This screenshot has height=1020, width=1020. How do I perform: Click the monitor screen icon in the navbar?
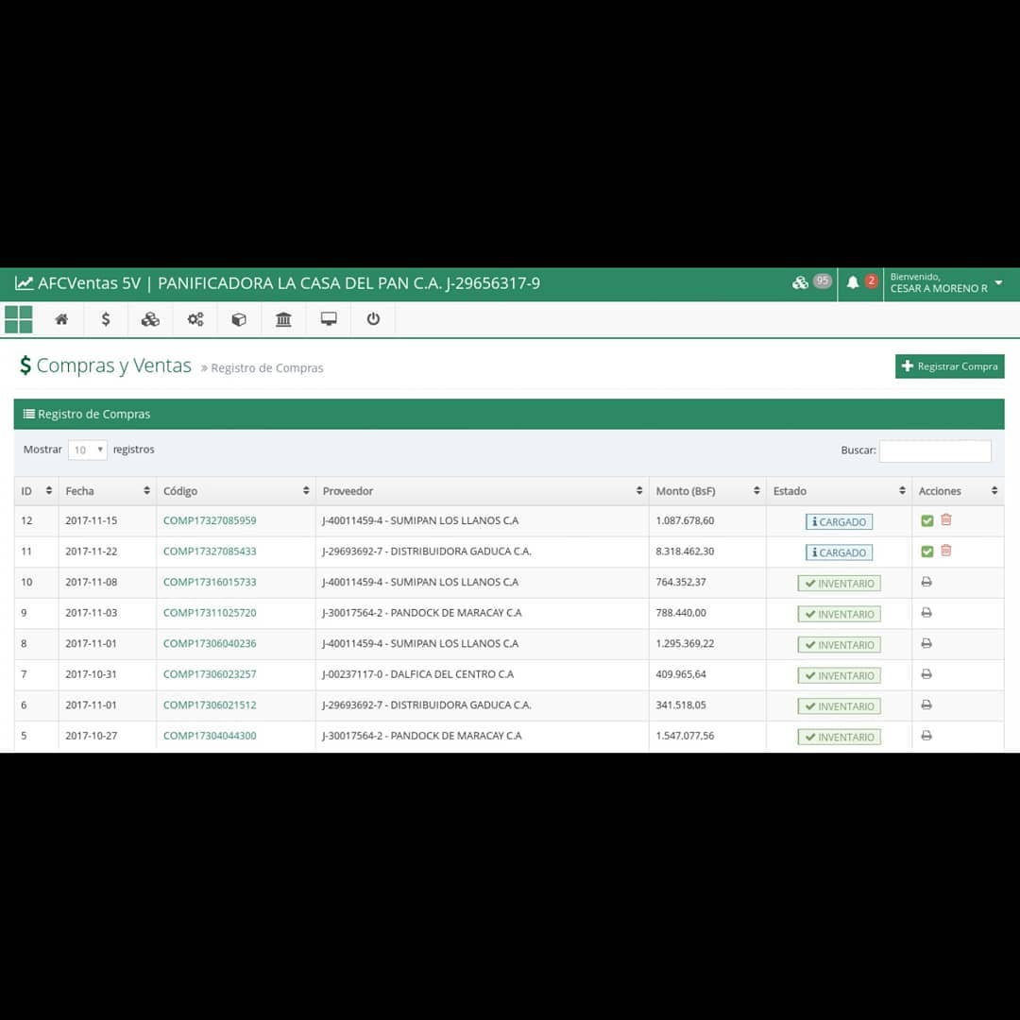click(x=329, y=319)
